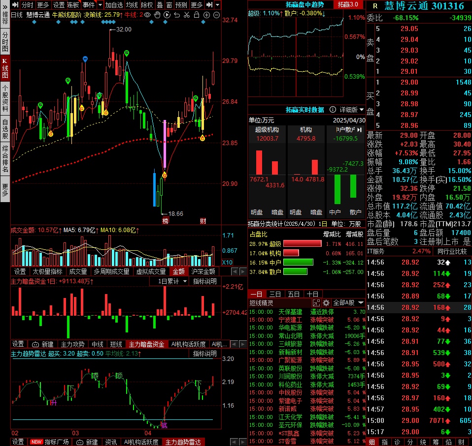Pop out the 短线精灵 panel icon
472x446 pixels.
[316, 303]
